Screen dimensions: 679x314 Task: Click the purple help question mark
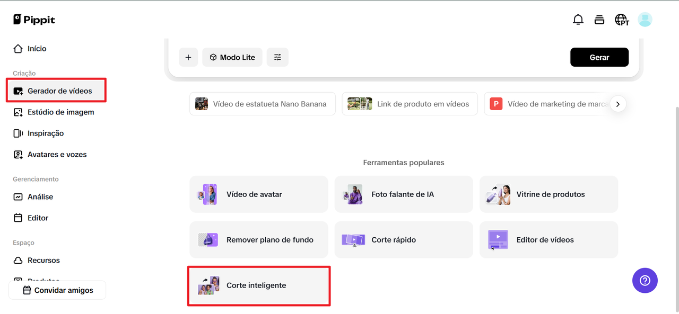pyautogui.click(x=645, y=280)
